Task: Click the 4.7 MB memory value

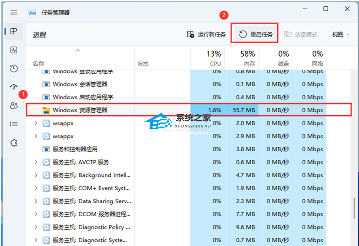Action: click(246, 175)
